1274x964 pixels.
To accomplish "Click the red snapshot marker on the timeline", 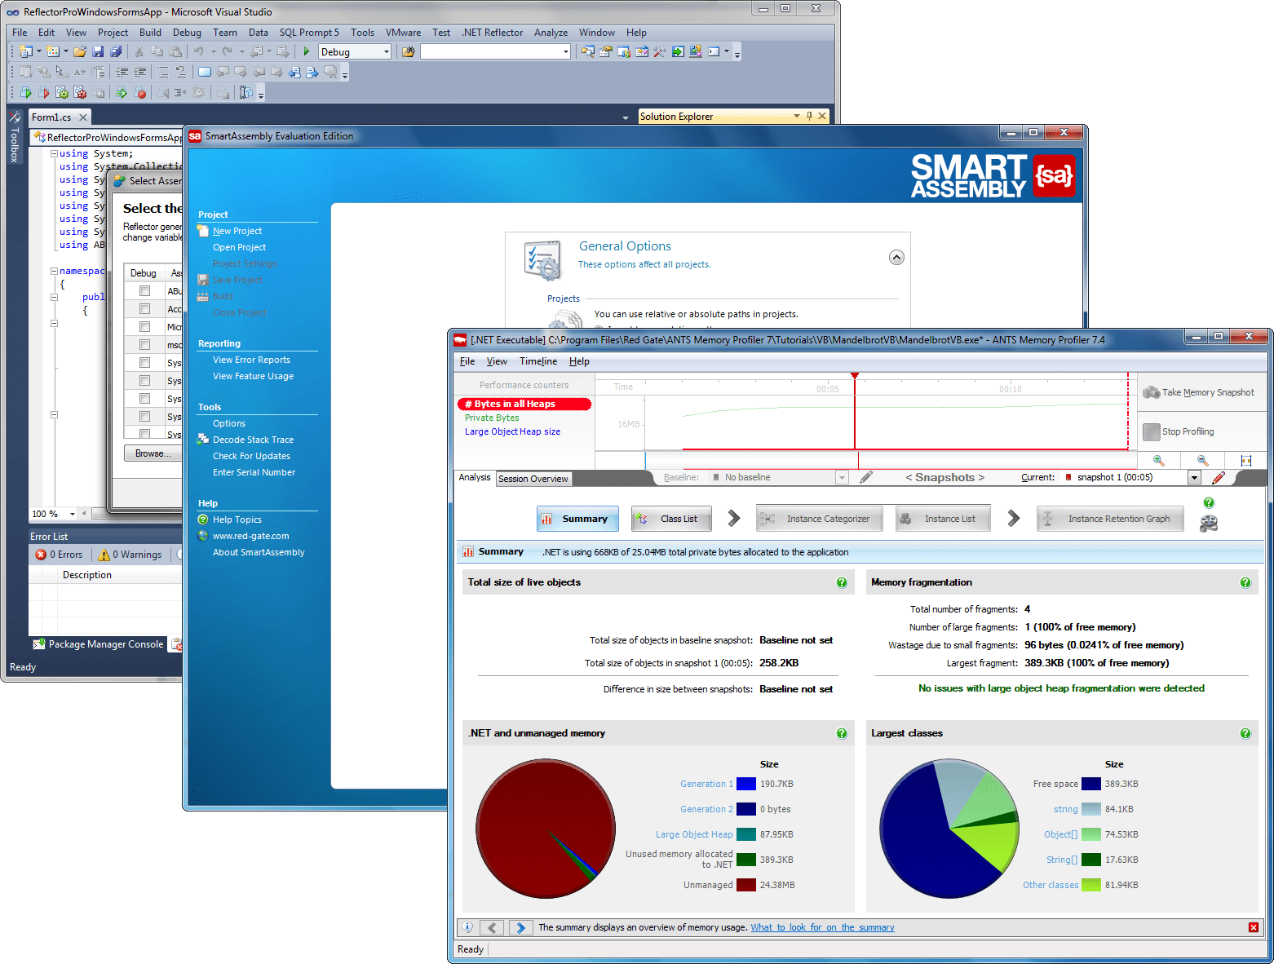I will coord(855,376).
